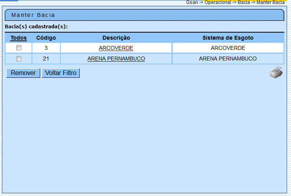Viewport: 291px width, 196px height.
Task: Click code cell 3
Action: click(x=46, y=48)
